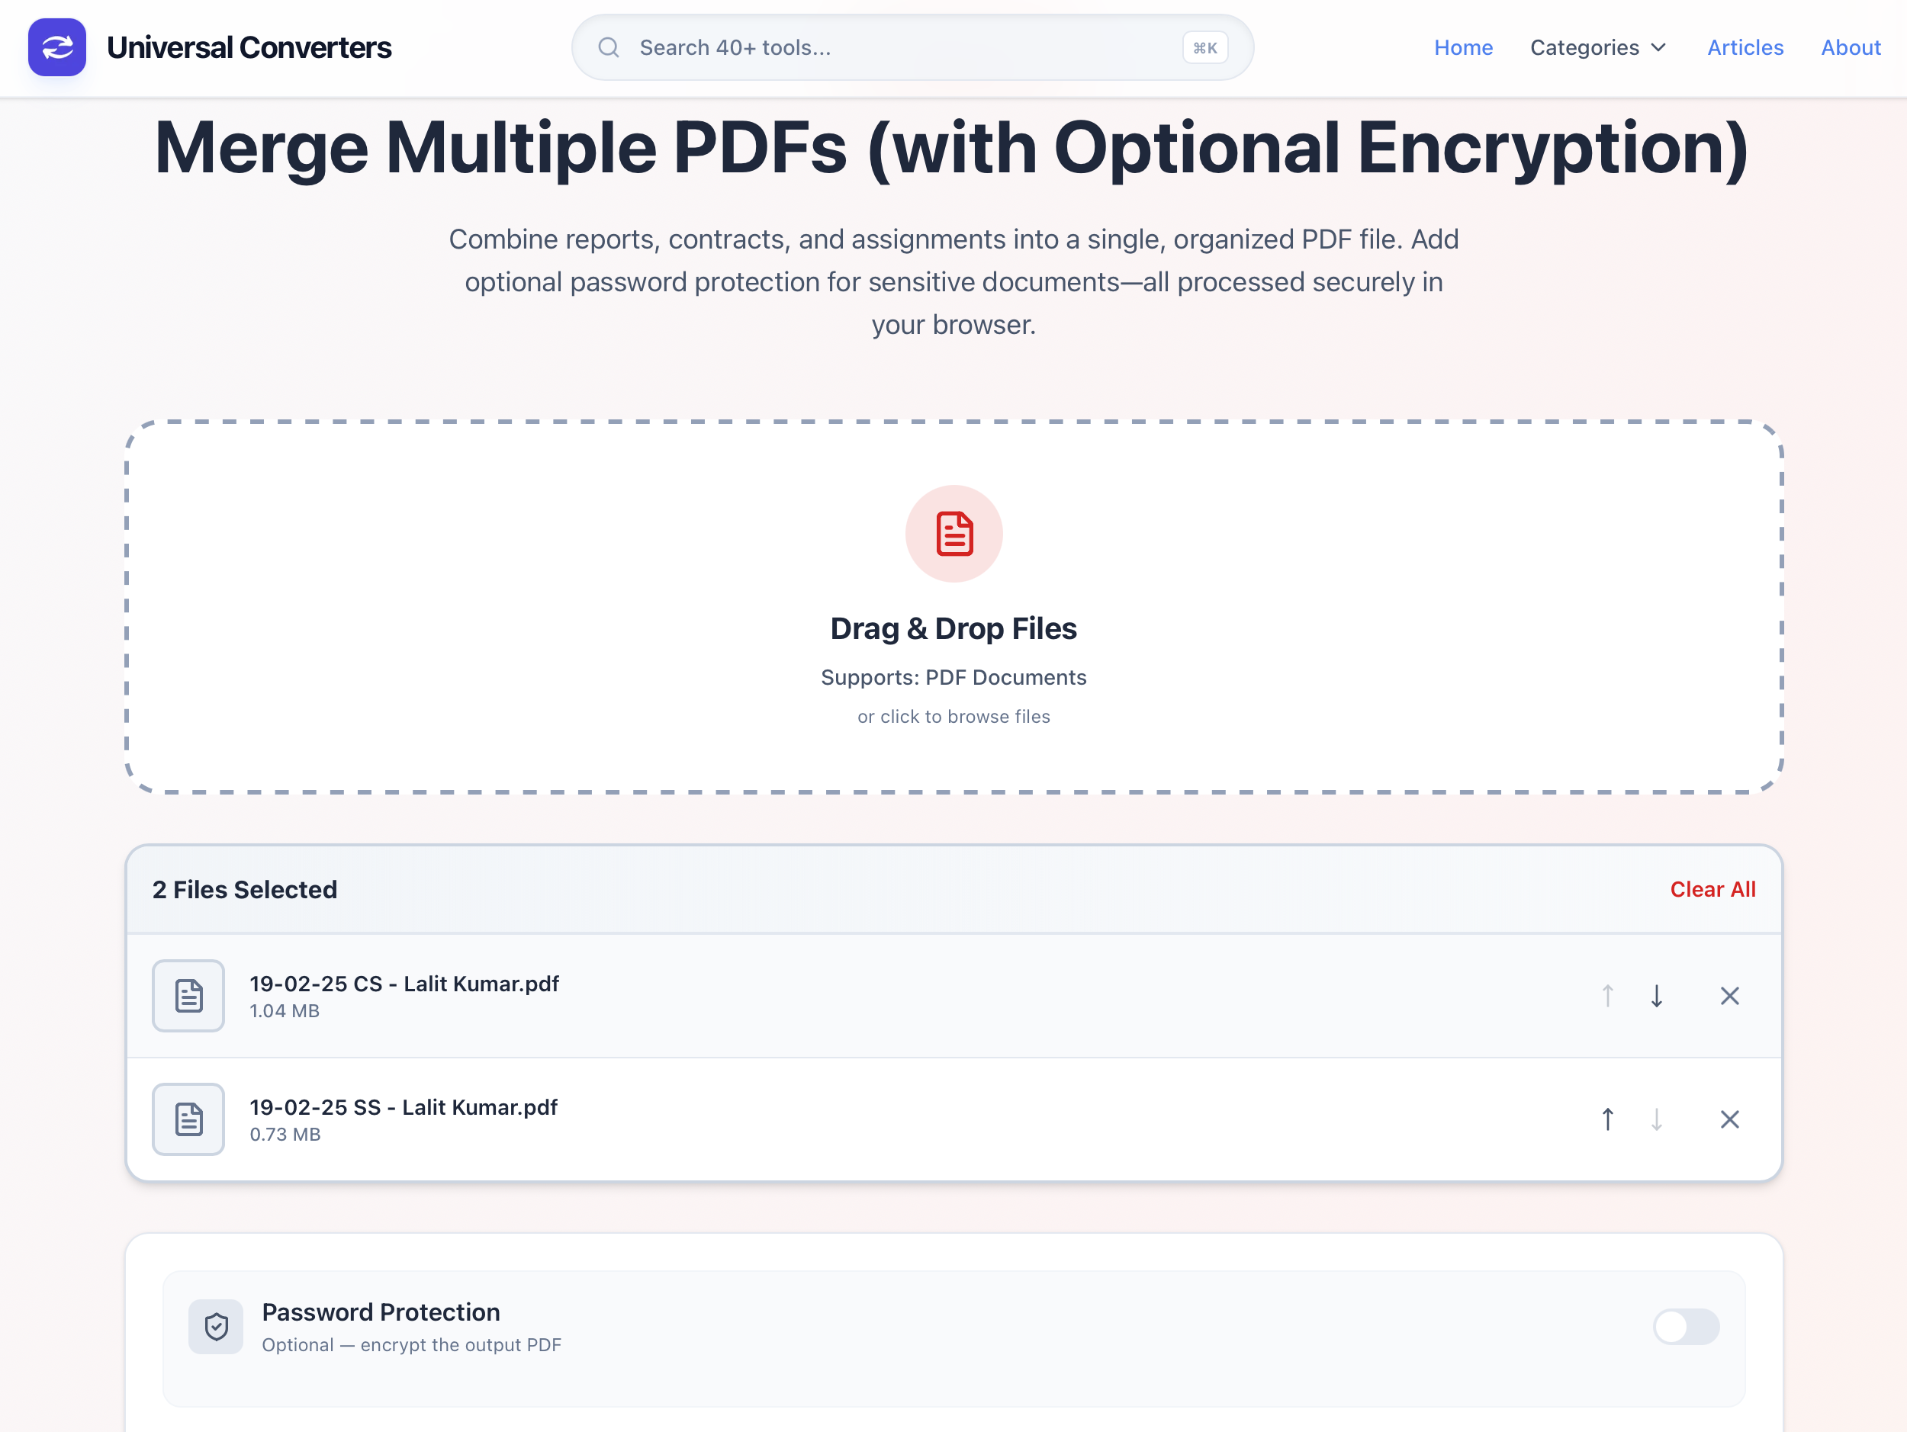Navigate to the Home page
Screen dimensions: 1907x1432
1463,47
